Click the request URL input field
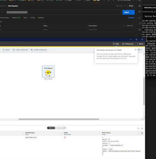This screenshot has width=156, height=159. coord(63,12)
